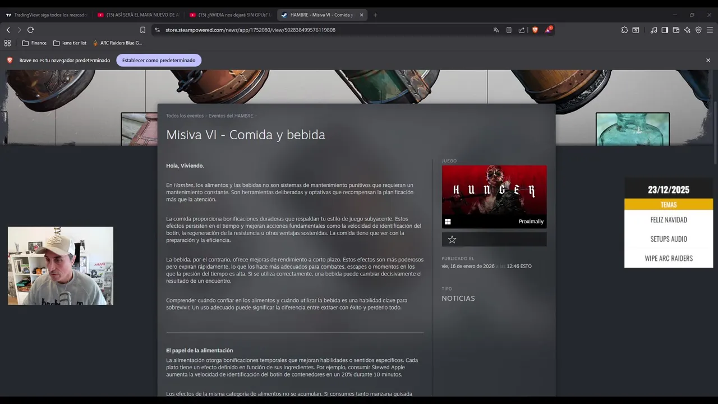
Task: Open the Brave Shields lion icon
Action: tap(535, 30)
